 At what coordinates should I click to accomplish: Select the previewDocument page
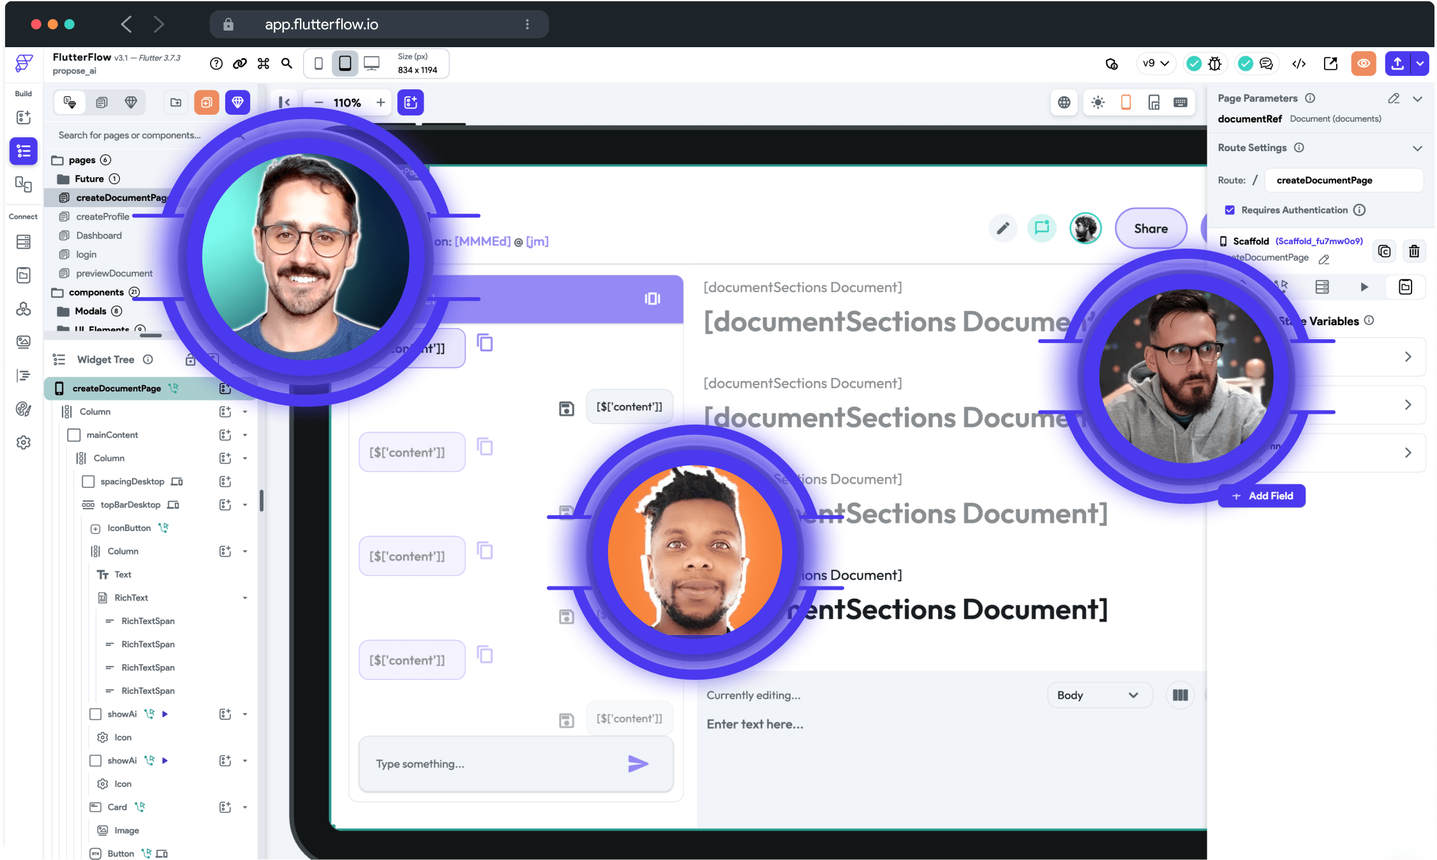pyautogui.click(x=114, y=273)
